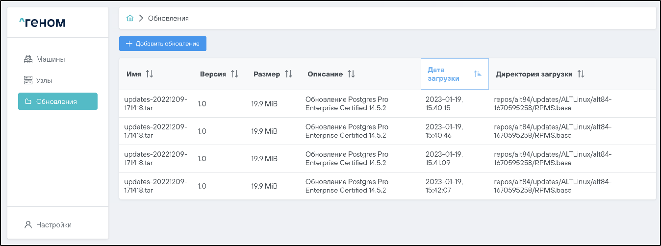Click the Дата загрузки column header
This screenshot has width=661, height=246.
tap(443, 74)
